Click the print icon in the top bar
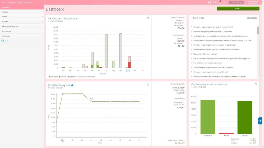 coord(210,2)
